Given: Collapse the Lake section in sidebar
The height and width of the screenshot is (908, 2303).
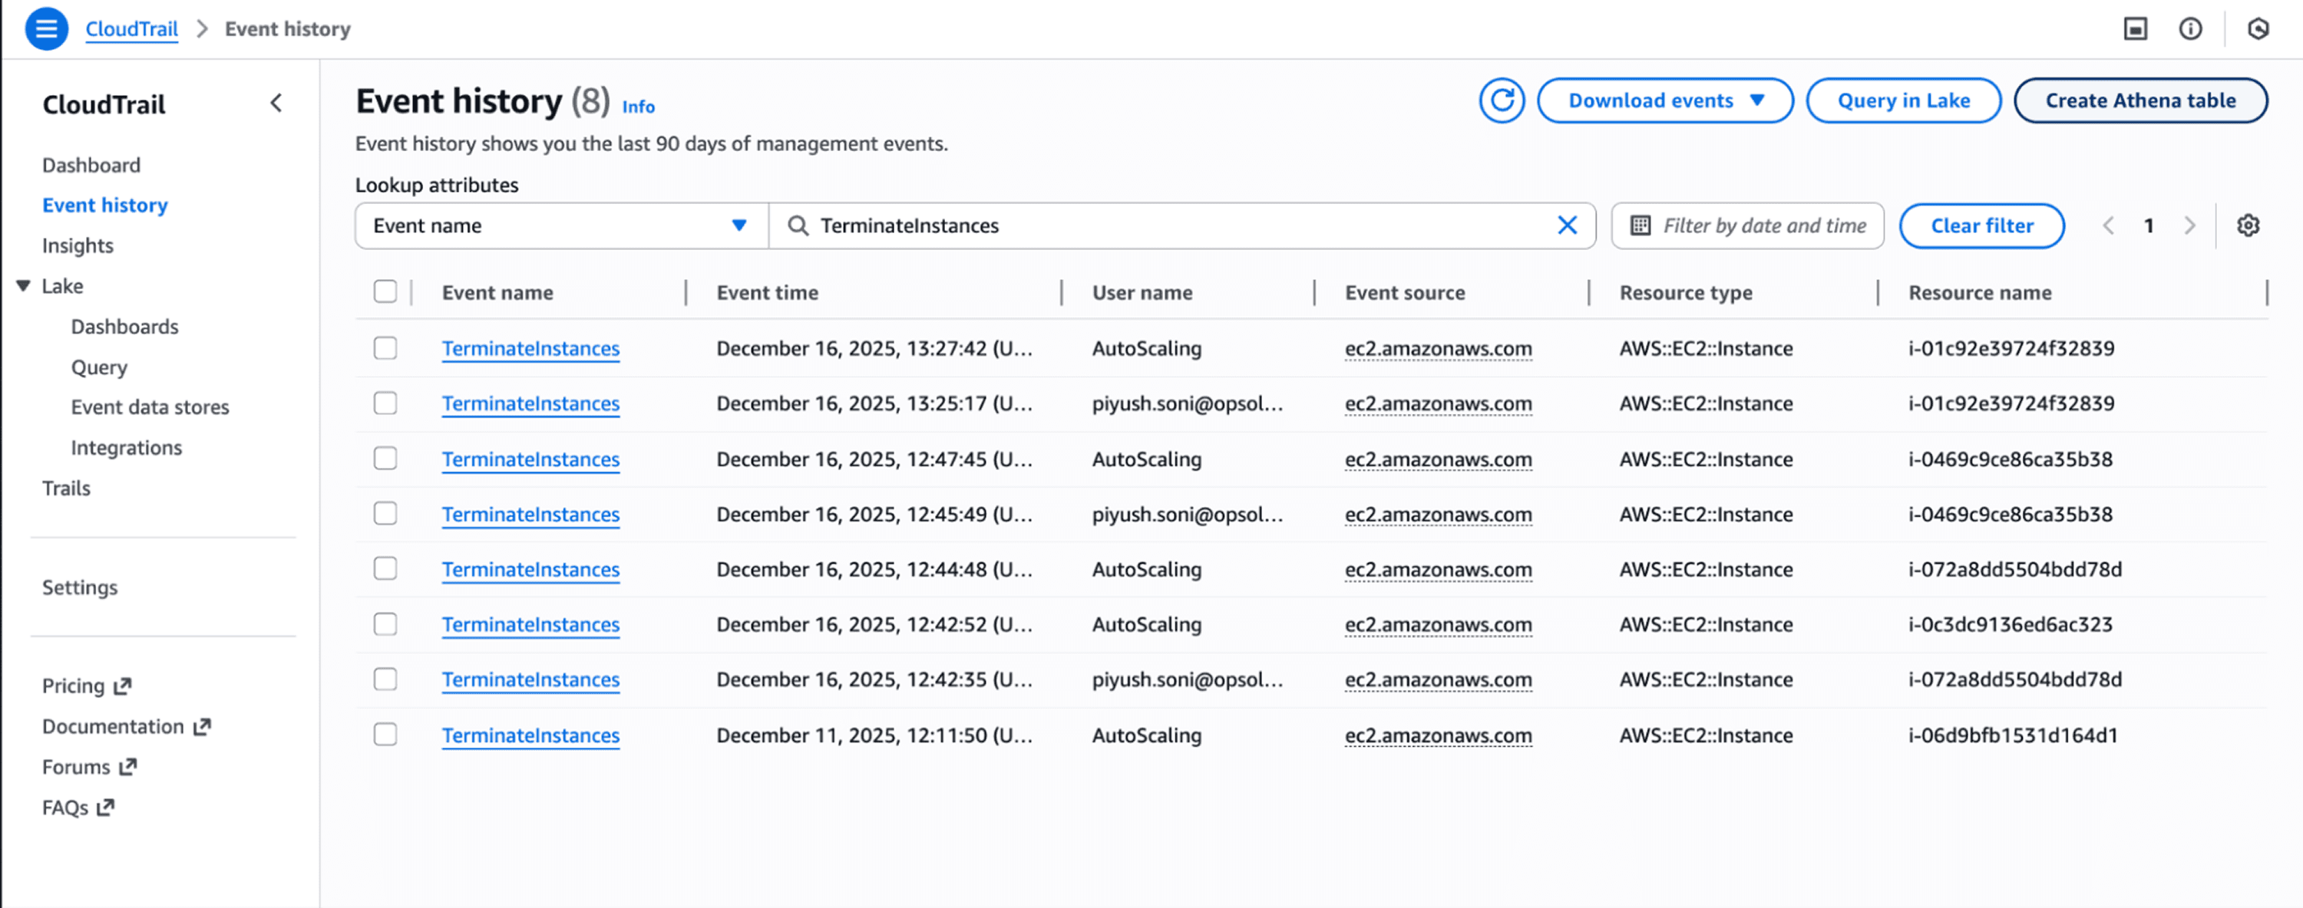Looking at the screenshot, I should 24,287.
